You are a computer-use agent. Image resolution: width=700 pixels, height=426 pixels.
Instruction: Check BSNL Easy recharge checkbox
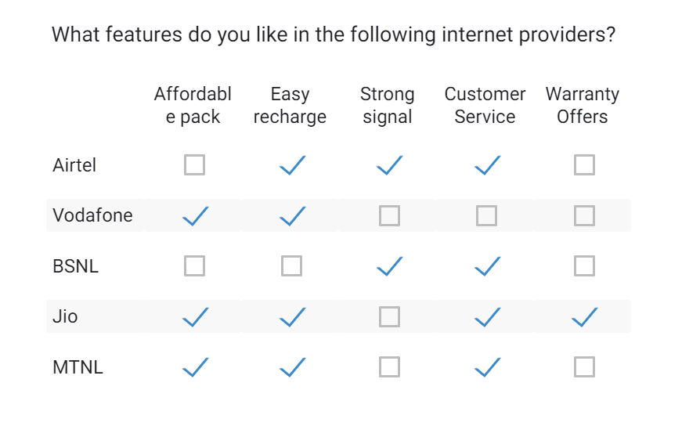[x=292, y=266]
